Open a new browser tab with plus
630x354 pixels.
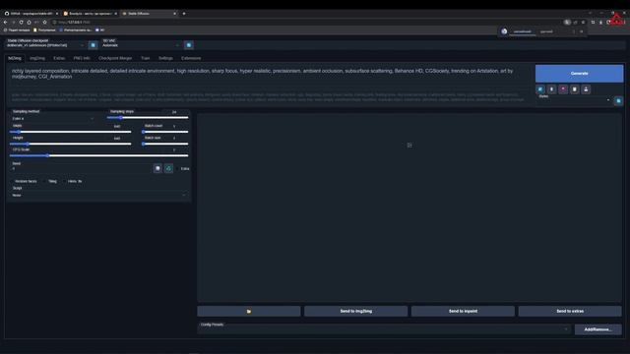(184, 14)
